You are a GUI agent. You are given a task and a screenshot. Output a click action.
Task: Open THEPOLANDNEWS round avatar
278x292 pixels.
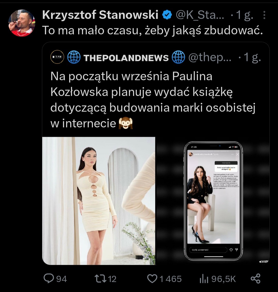(57, 57)
